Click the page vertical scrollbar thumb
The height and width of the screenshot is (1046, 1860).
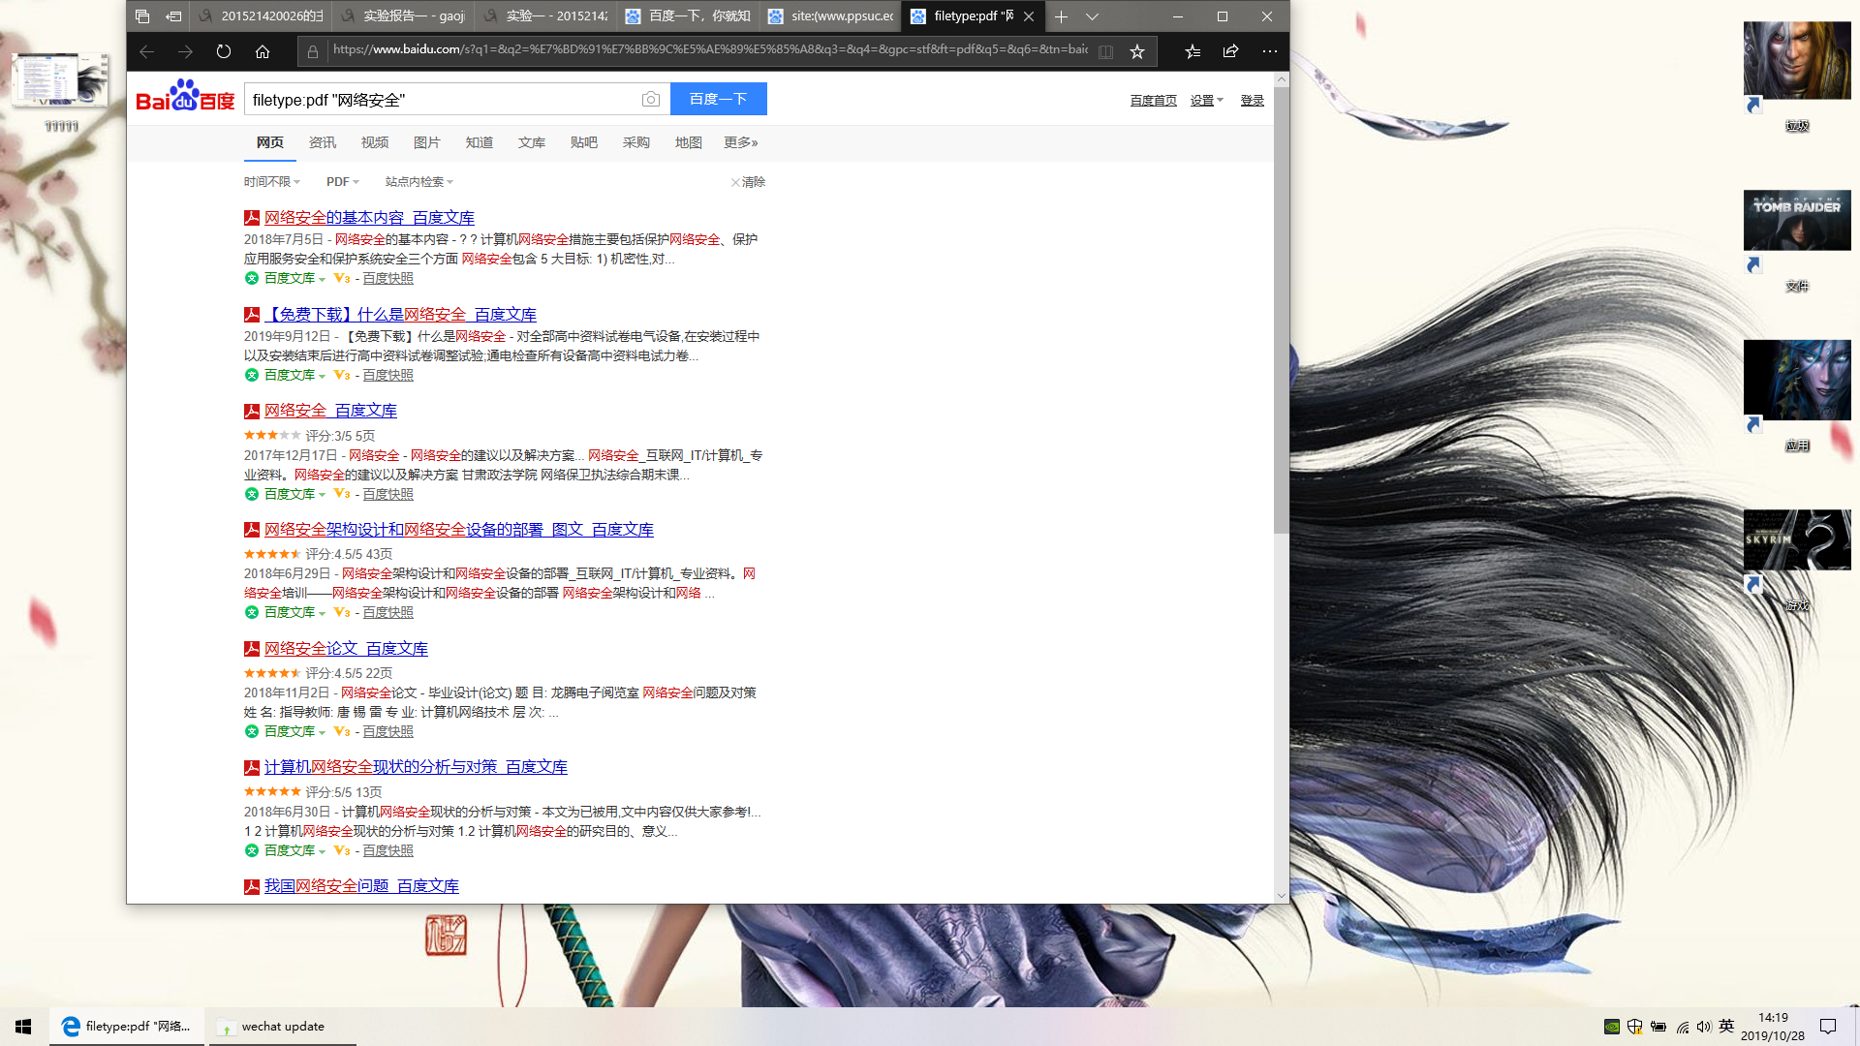pyautogui.click(x=1281, y=310)
